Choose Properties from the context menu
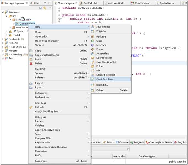 point(41,161)
